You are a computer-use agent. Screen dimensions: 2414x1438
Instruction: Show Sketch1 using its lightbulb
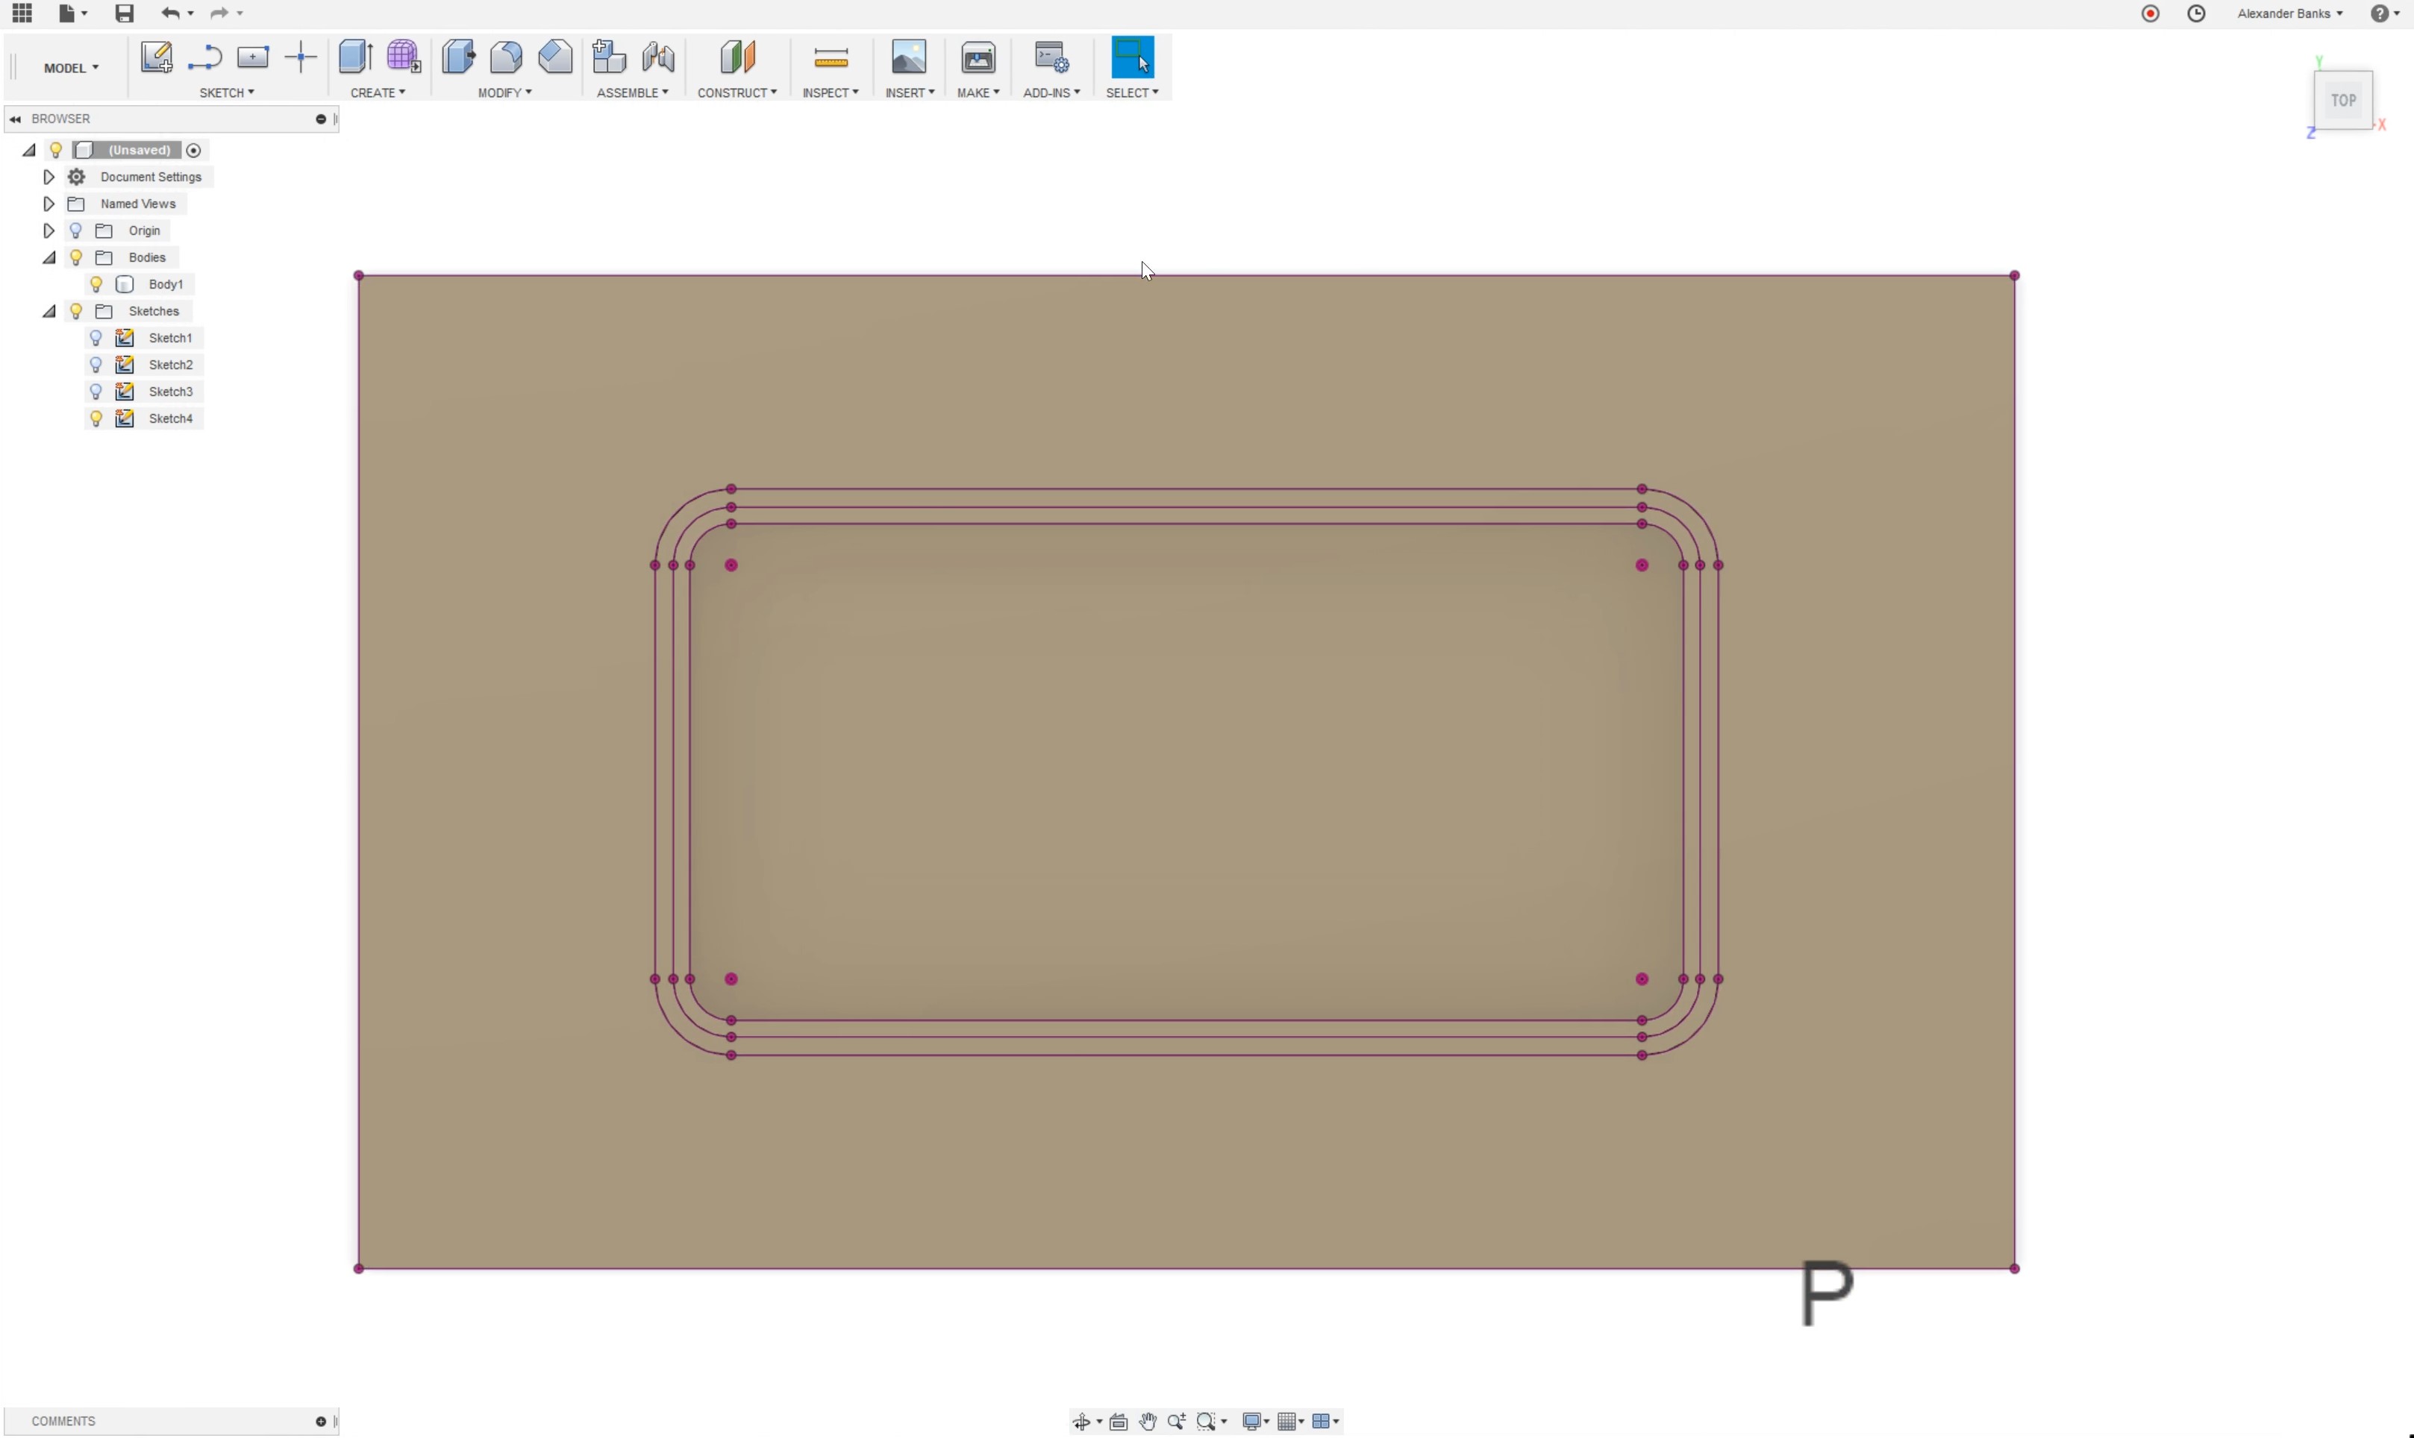pyautogui.click(x=96, y=338)
